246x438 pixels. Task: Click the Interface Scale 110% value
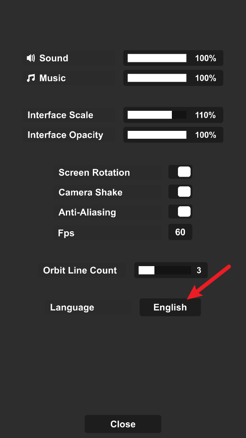point(205,115)
